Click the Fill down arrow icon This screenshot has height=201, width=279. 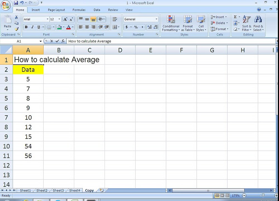[x=235, y=23]
